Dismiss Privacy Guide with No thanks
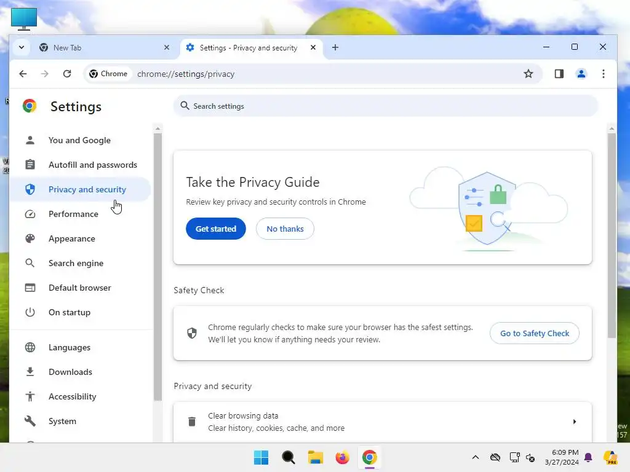 coord(285,229)
